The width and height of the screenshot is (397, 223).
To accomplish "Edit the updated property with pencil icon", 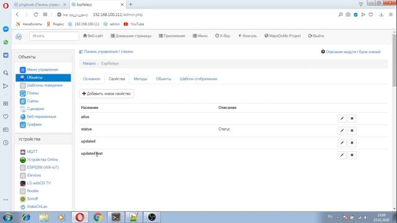I will (342, 143).
